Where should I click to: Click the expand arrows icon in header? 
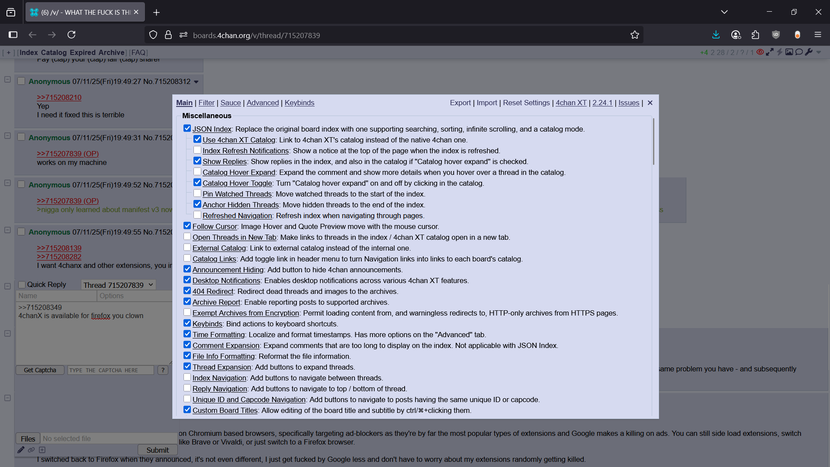click(x=770, y=52)
